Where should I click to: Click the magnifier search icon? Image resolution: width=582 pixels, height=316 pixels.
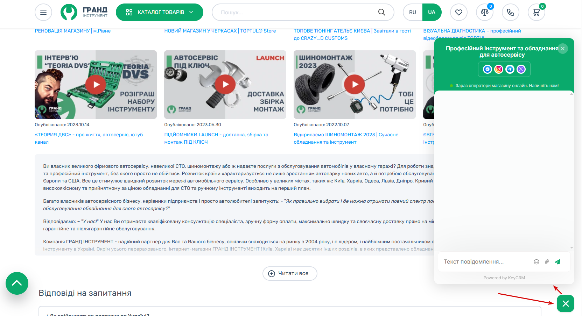click(382, 12)
